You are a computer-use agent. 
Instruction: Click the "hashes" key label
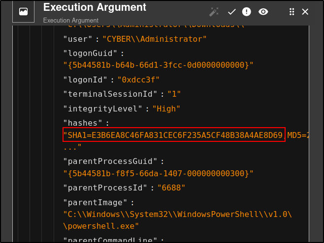(83, 123)
